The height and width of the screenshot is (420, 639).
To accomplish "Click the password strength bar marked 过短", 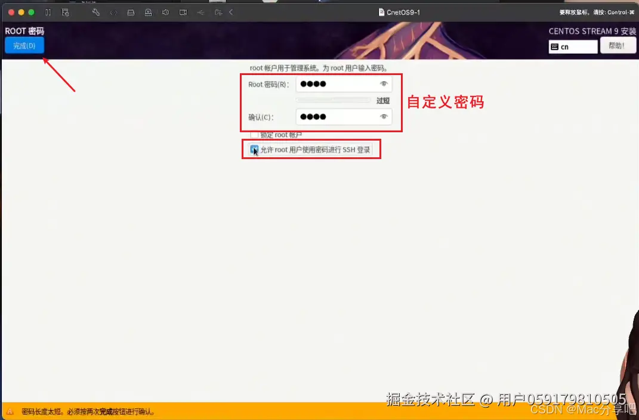I will click(x=333, y=100).
